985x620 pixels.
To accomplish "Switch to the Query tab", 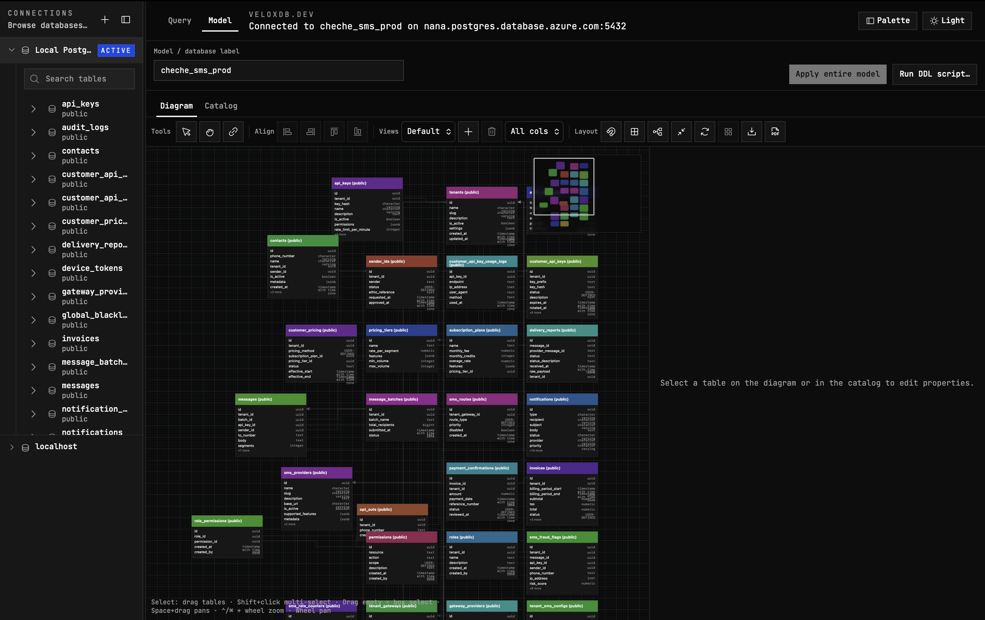I will [x=179, y=21].
